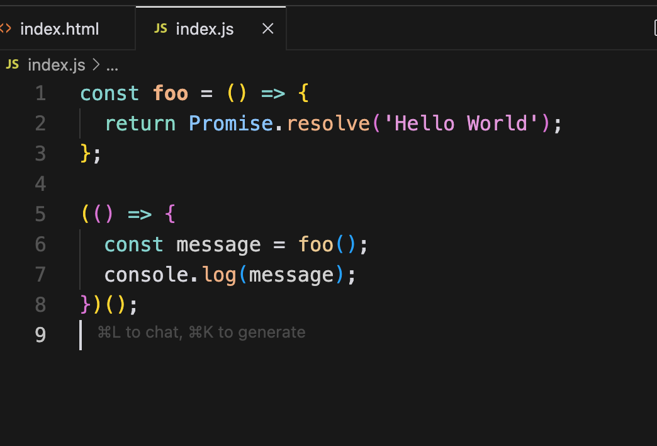Click the JS file icon in the index.js tab
The image size is (657, 446).
click(x=161, y=29)
